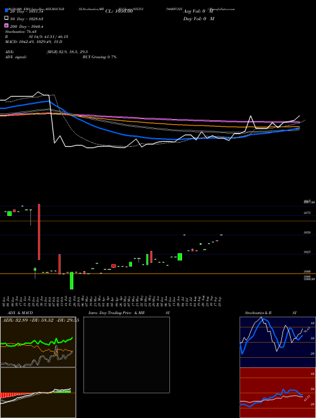
Task: Click the 'MACD: 1042.49, 1029.49, 13 D' line
Action: 33,42
